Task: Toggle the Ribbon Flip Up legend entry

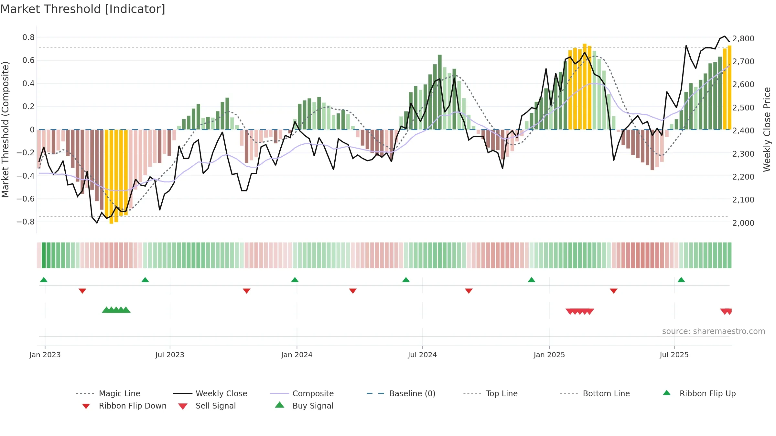Action: pos(699,393)
